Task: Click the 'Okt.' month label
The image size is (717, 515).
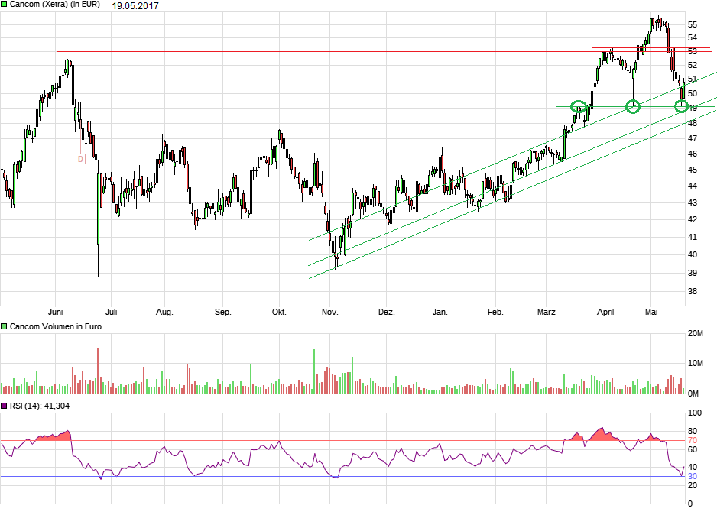Action: click(280, 312)
